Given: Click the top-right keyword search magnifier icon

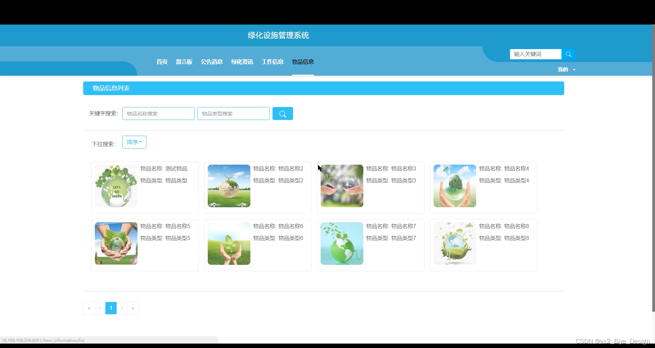Looking at the screenshot, I should pyautogui.click(x=568, y=54).
